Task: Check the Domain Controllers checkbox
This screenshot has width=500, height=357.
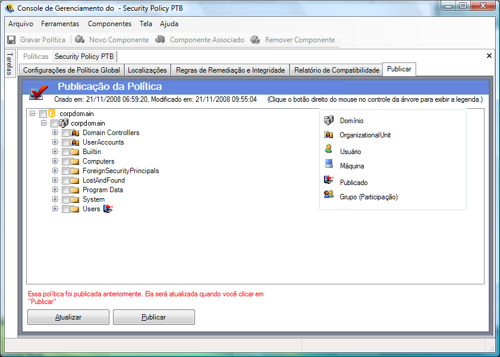Action: 65,133
